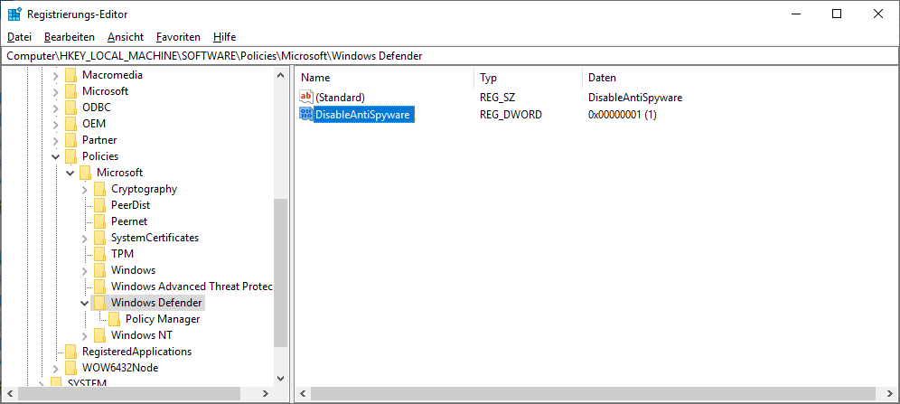
Task: Click the (Standard) string value icon
Action: [306, 97]
